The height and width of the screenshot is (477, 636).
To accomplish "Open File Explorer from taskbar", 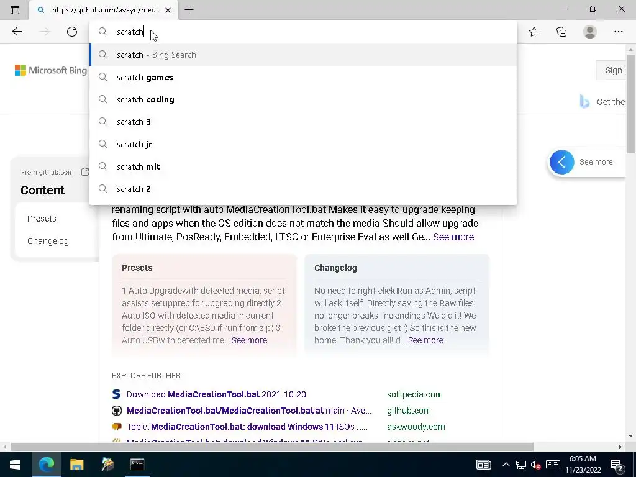I will click(x=76, y=465).
